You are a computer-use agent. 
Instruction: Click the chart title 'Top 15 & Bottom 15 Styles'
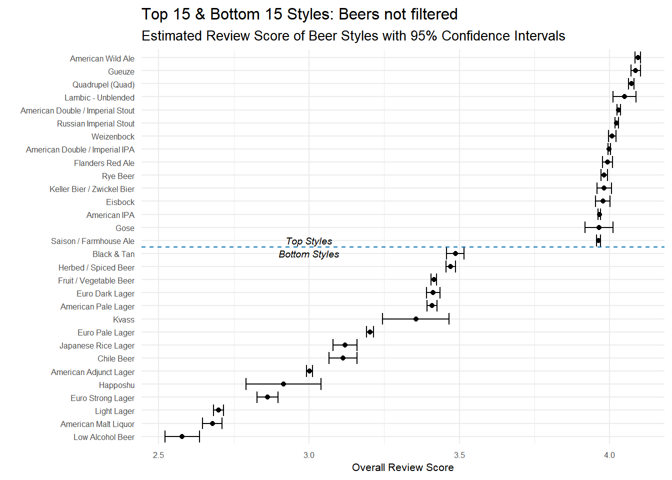pos(299,14)
